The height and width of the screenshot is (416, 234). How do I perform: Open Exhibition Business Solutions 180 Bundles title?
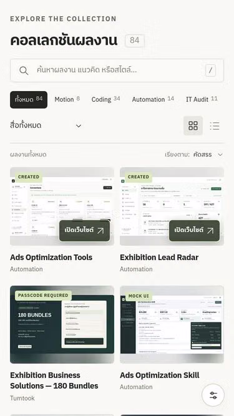pos(54,380)
